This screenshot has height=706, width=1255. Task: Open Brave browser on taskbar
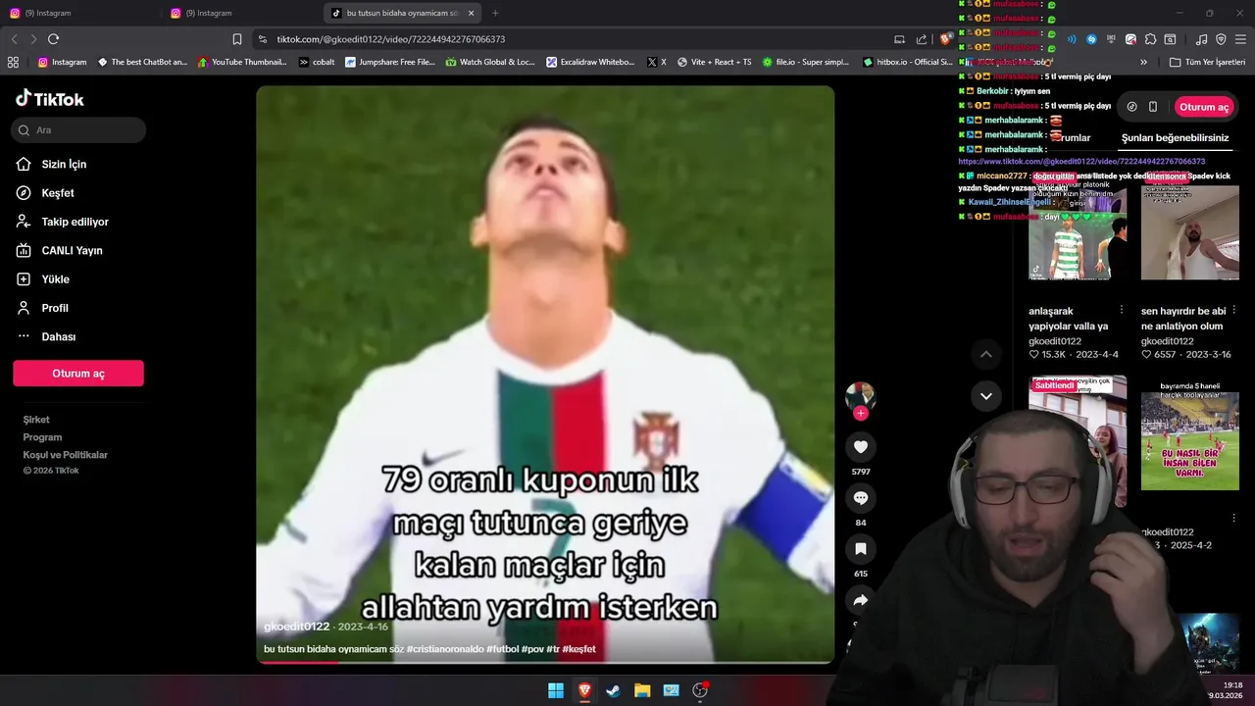coord(584,690)
